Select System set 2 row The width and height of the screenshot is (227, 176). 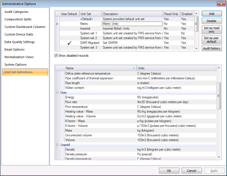(127, 38)
